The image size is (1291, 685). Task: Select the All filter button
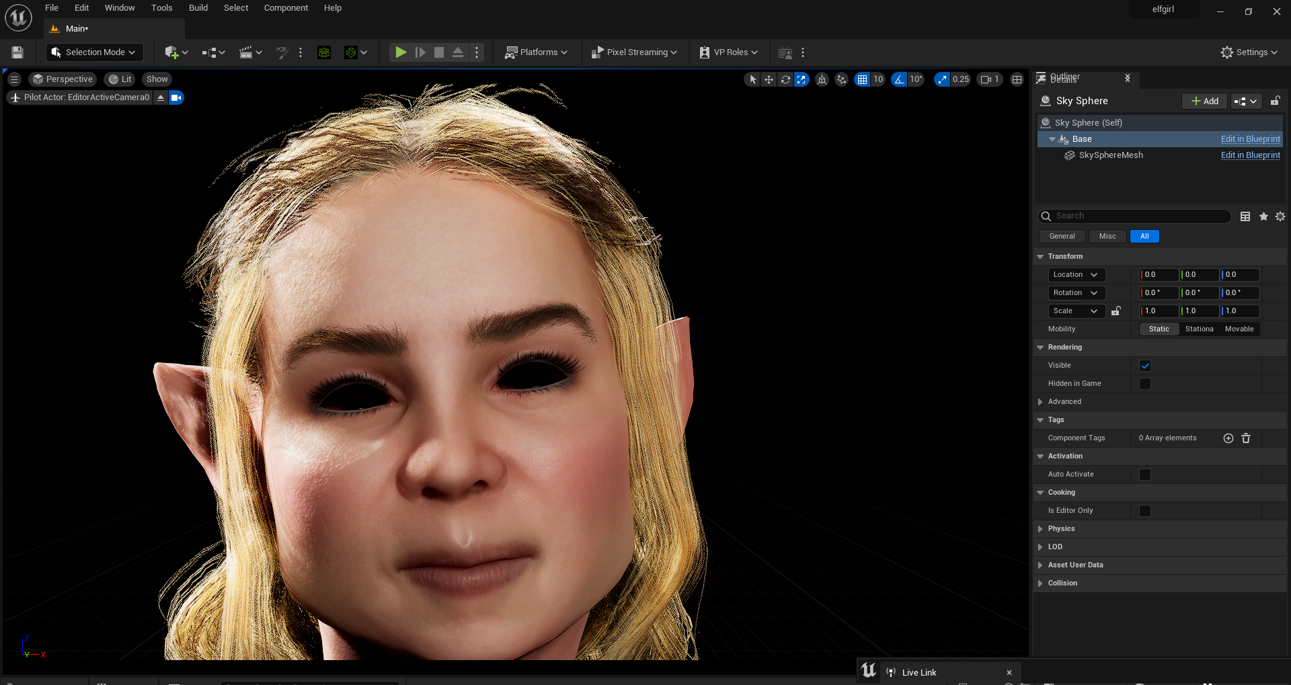click(x=1144, y=237)
